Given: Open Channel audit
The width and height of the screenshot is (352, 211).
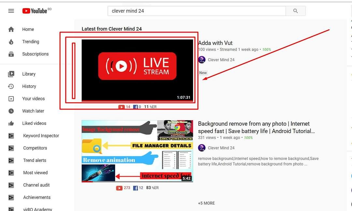Looking at the screenshot, I should coord(37,185).
